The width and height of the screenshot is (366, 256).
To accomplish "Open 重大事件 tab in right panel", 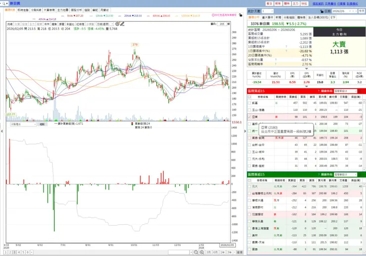I will [268, 17].
